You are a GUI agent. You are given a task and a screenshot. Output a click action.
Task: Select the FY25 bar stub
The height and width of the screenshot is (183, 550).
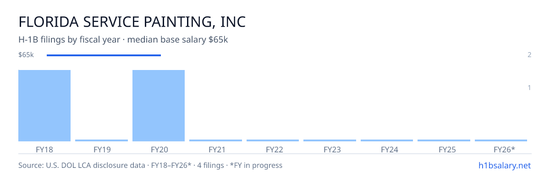(x=444, y=140)
